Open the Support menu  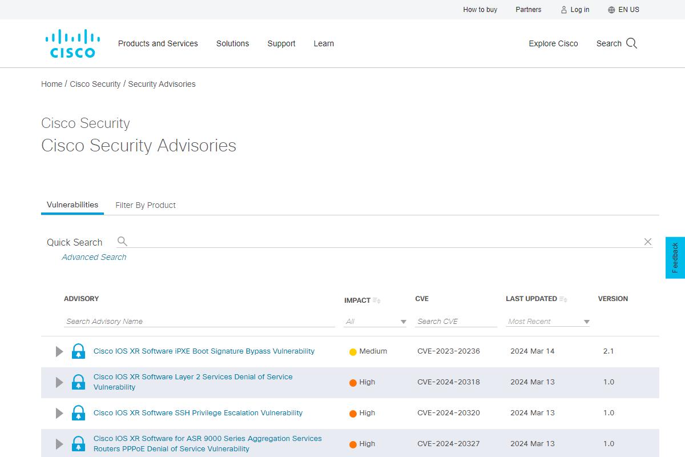[x=281, y=43]
